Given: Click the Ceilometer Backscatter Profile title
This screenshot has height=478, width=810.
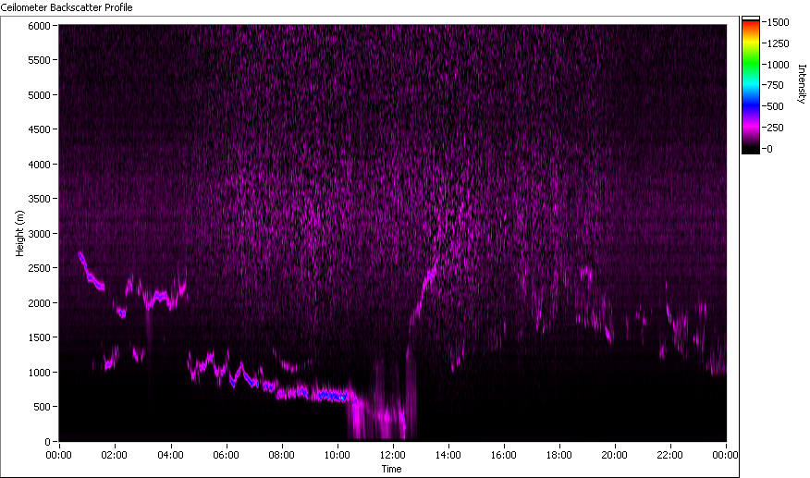Looking at the screenshot, I should (67, 7).
